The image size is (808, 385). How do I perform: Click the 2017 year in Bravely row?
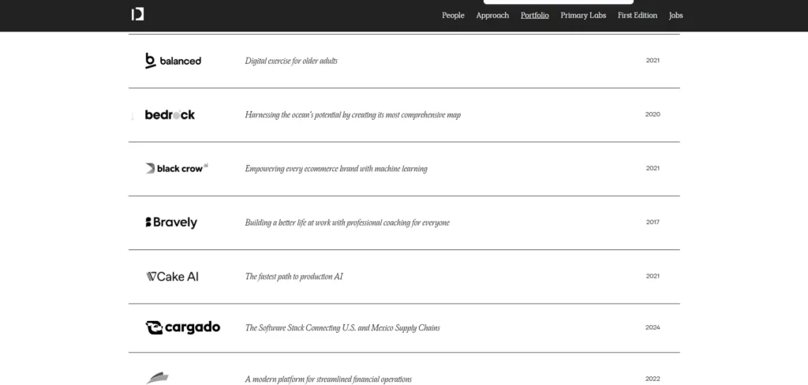coord(653,222)
